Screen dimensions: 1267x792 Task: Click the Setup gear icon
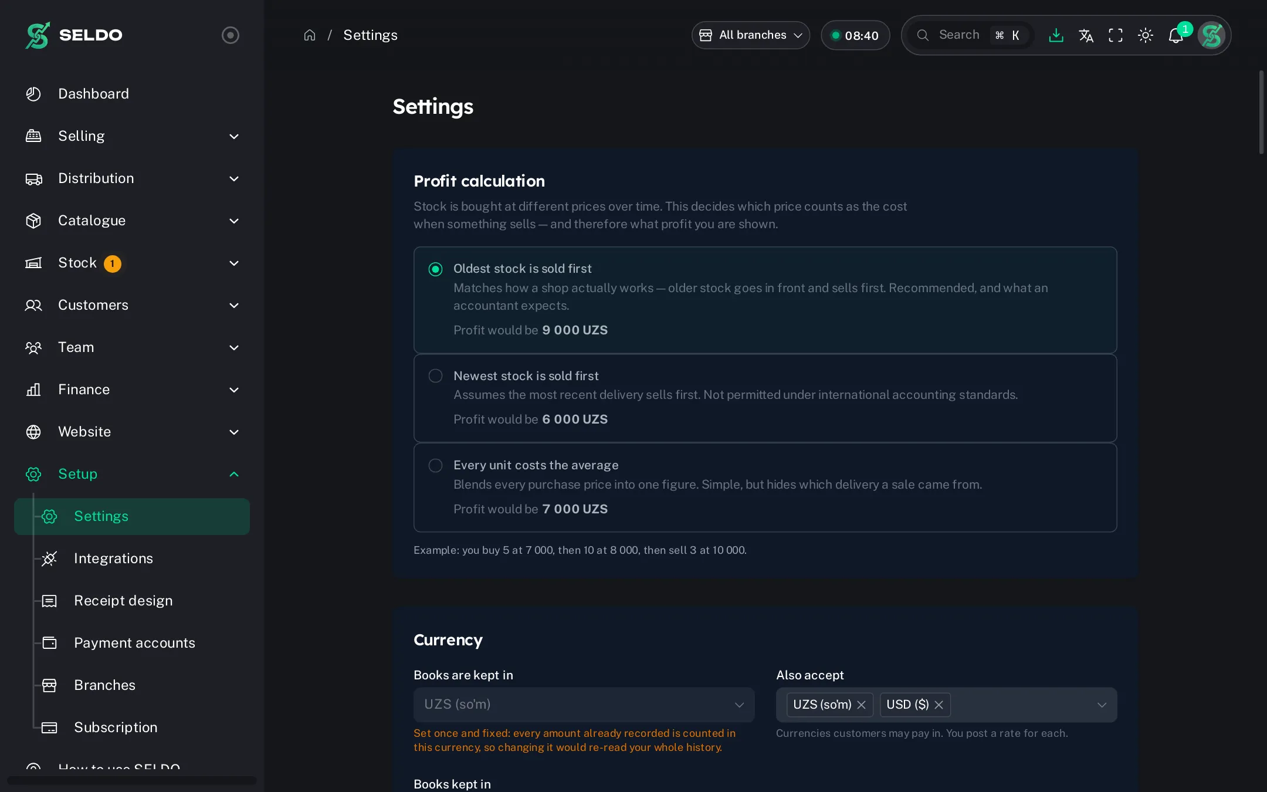33,474
